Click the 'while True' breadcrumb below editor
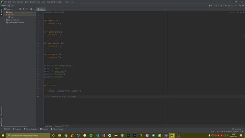The width and height of the screenshot is (245, 138). [x=48, y=126]
